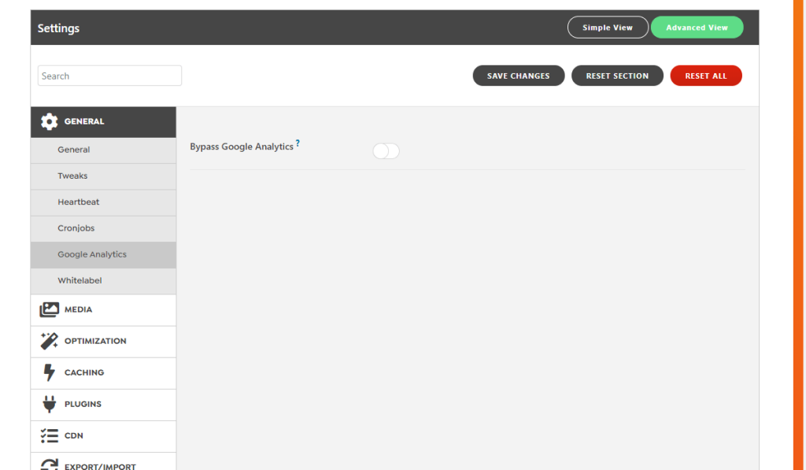The width and height of the screenshot is (806, 470).
Task: Open the Heartbeat settings page
Action: [103, 202]
